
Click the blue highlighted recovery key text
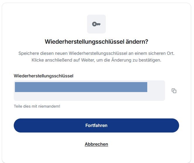pyautogui.click(x=81, y=87)
